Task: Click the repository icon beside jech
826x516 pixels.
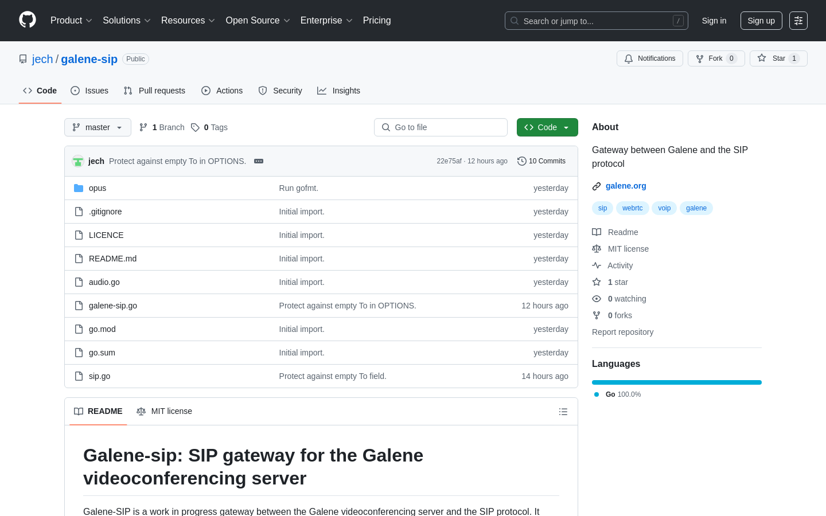Action: point(23,59)
